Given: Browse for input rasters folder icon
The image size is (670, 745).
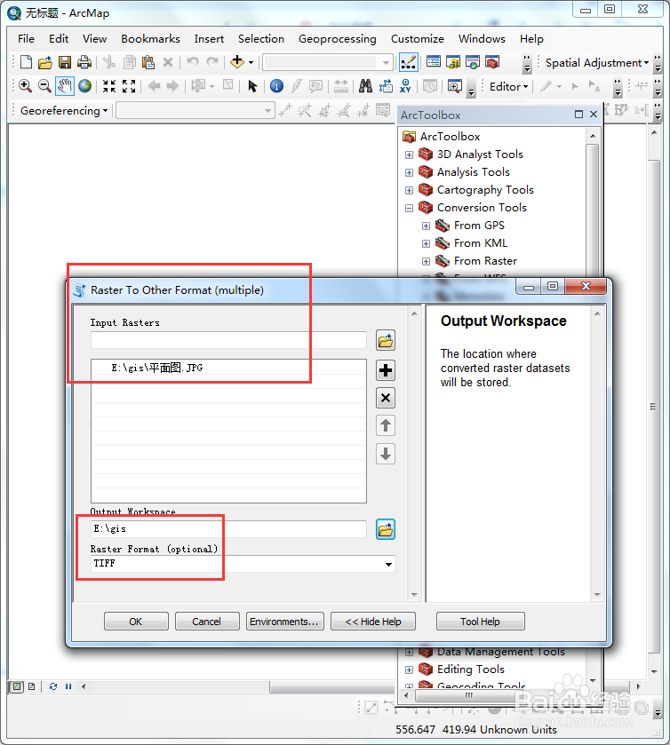Looking at the screenshot, I should pyautogui.click(x=386, y=341).
